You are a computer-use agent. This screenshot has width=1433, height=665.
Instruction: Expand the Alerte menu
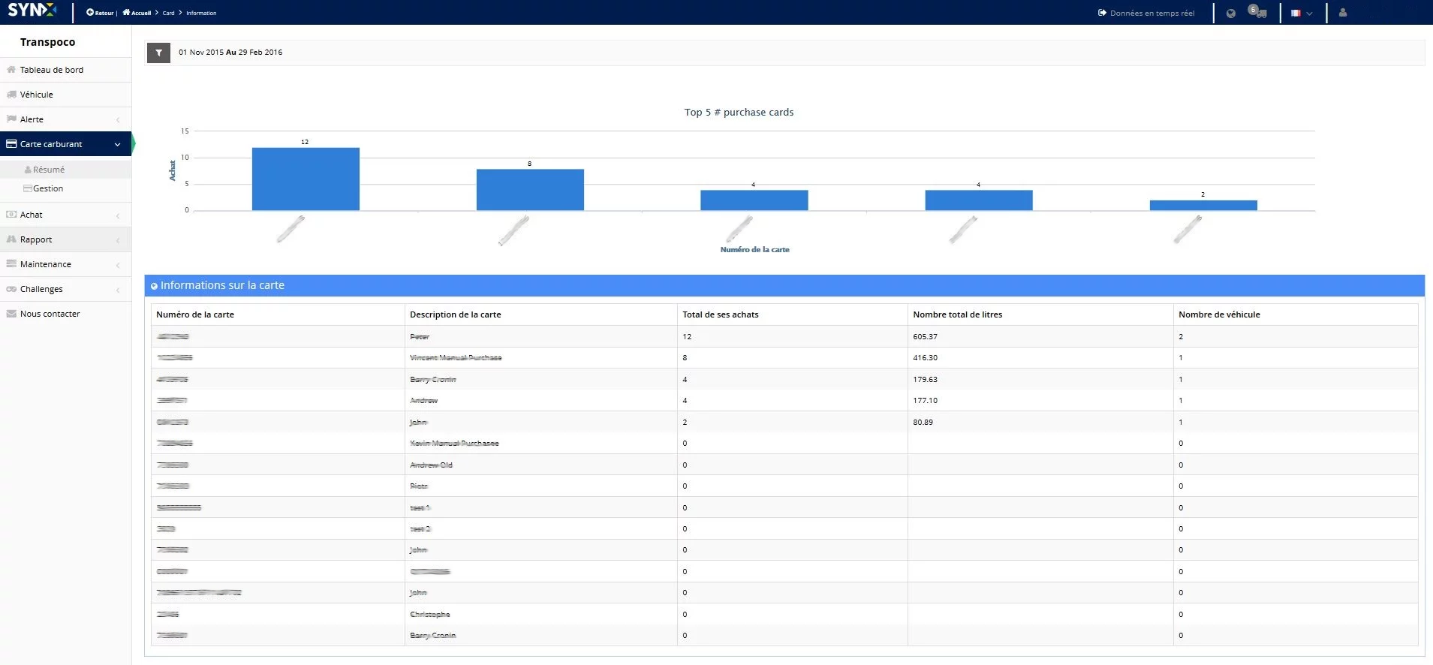click(x=66, y=119)
